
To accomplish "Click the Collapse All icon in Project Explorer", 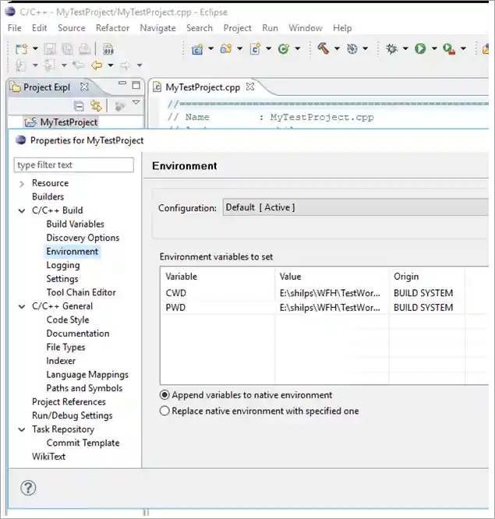I will 79,106.
